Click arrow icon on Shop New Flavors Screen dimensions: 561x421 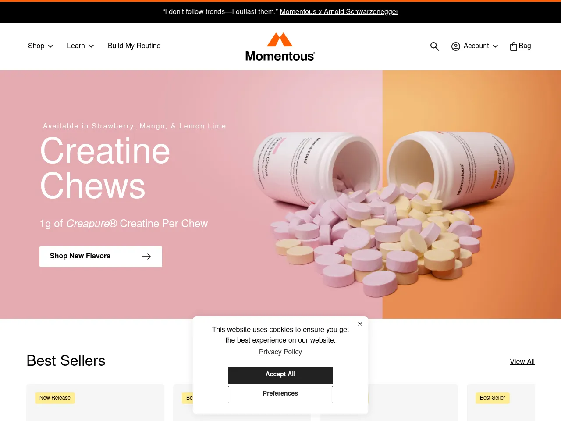(x=146, y=257)
